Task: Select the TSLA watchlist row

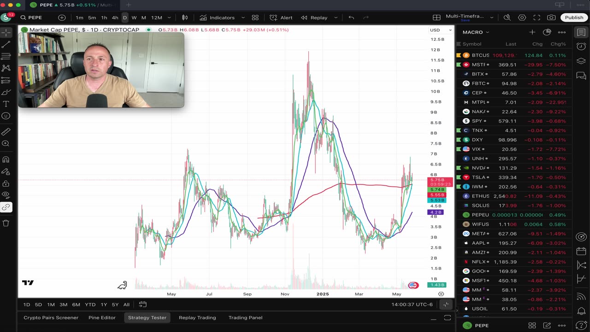Action: pos(513,178)
